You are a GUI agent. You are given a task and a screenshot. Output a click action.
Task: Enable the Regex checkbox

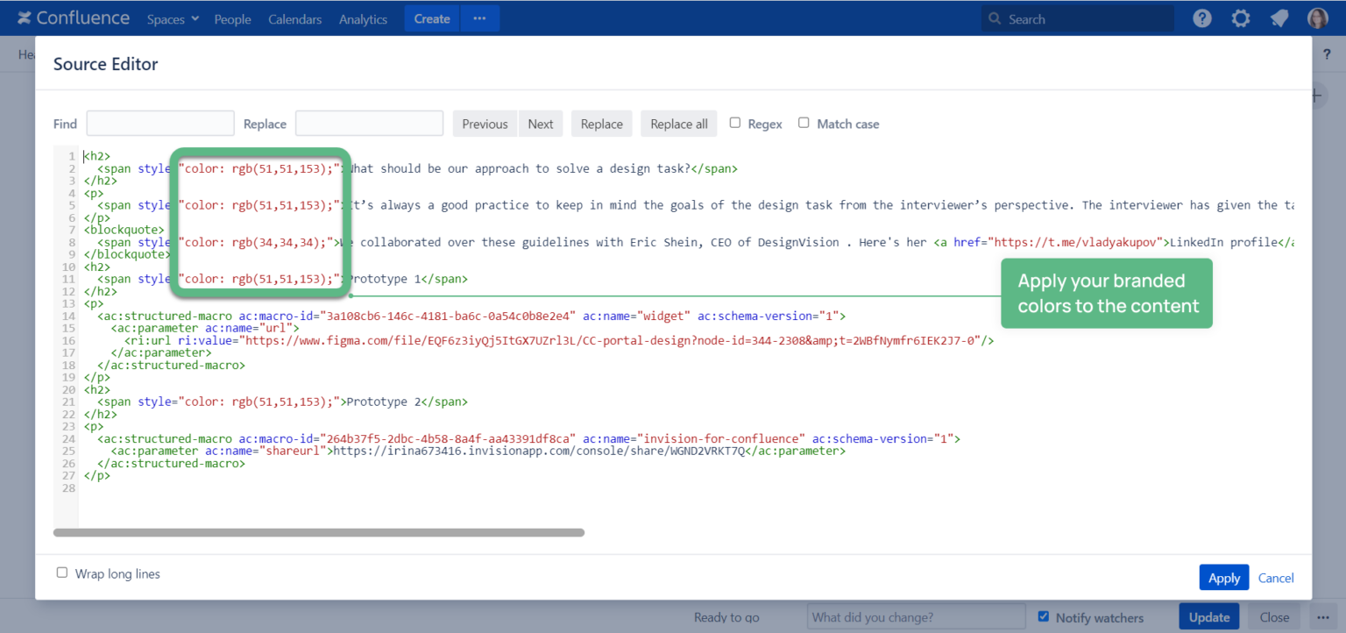735,123
